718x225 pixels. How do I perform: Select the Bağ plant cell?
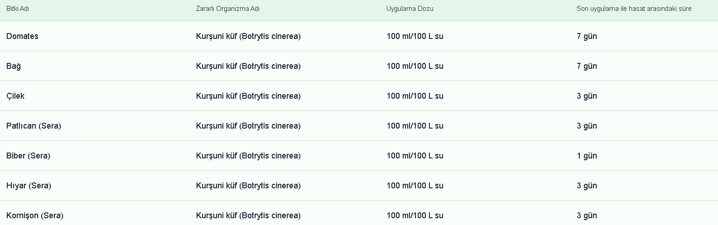(14, 66)
